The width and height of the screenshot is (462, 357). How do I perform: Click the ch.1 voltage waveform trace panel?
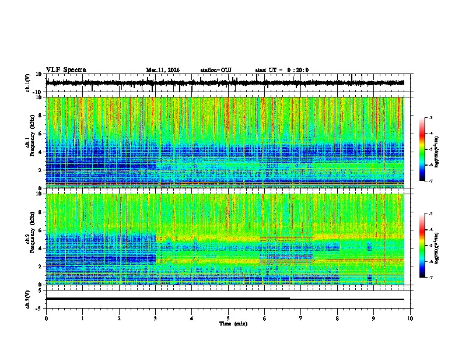229,83
